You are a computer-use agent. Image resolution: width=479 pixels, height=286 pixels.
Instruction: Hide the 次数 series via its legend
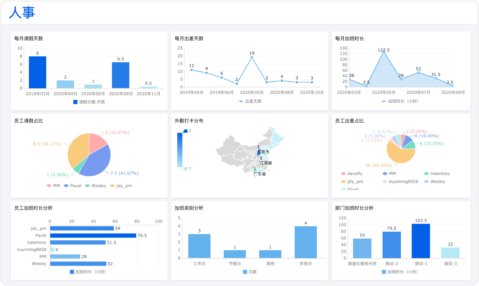tap(245, 272)
